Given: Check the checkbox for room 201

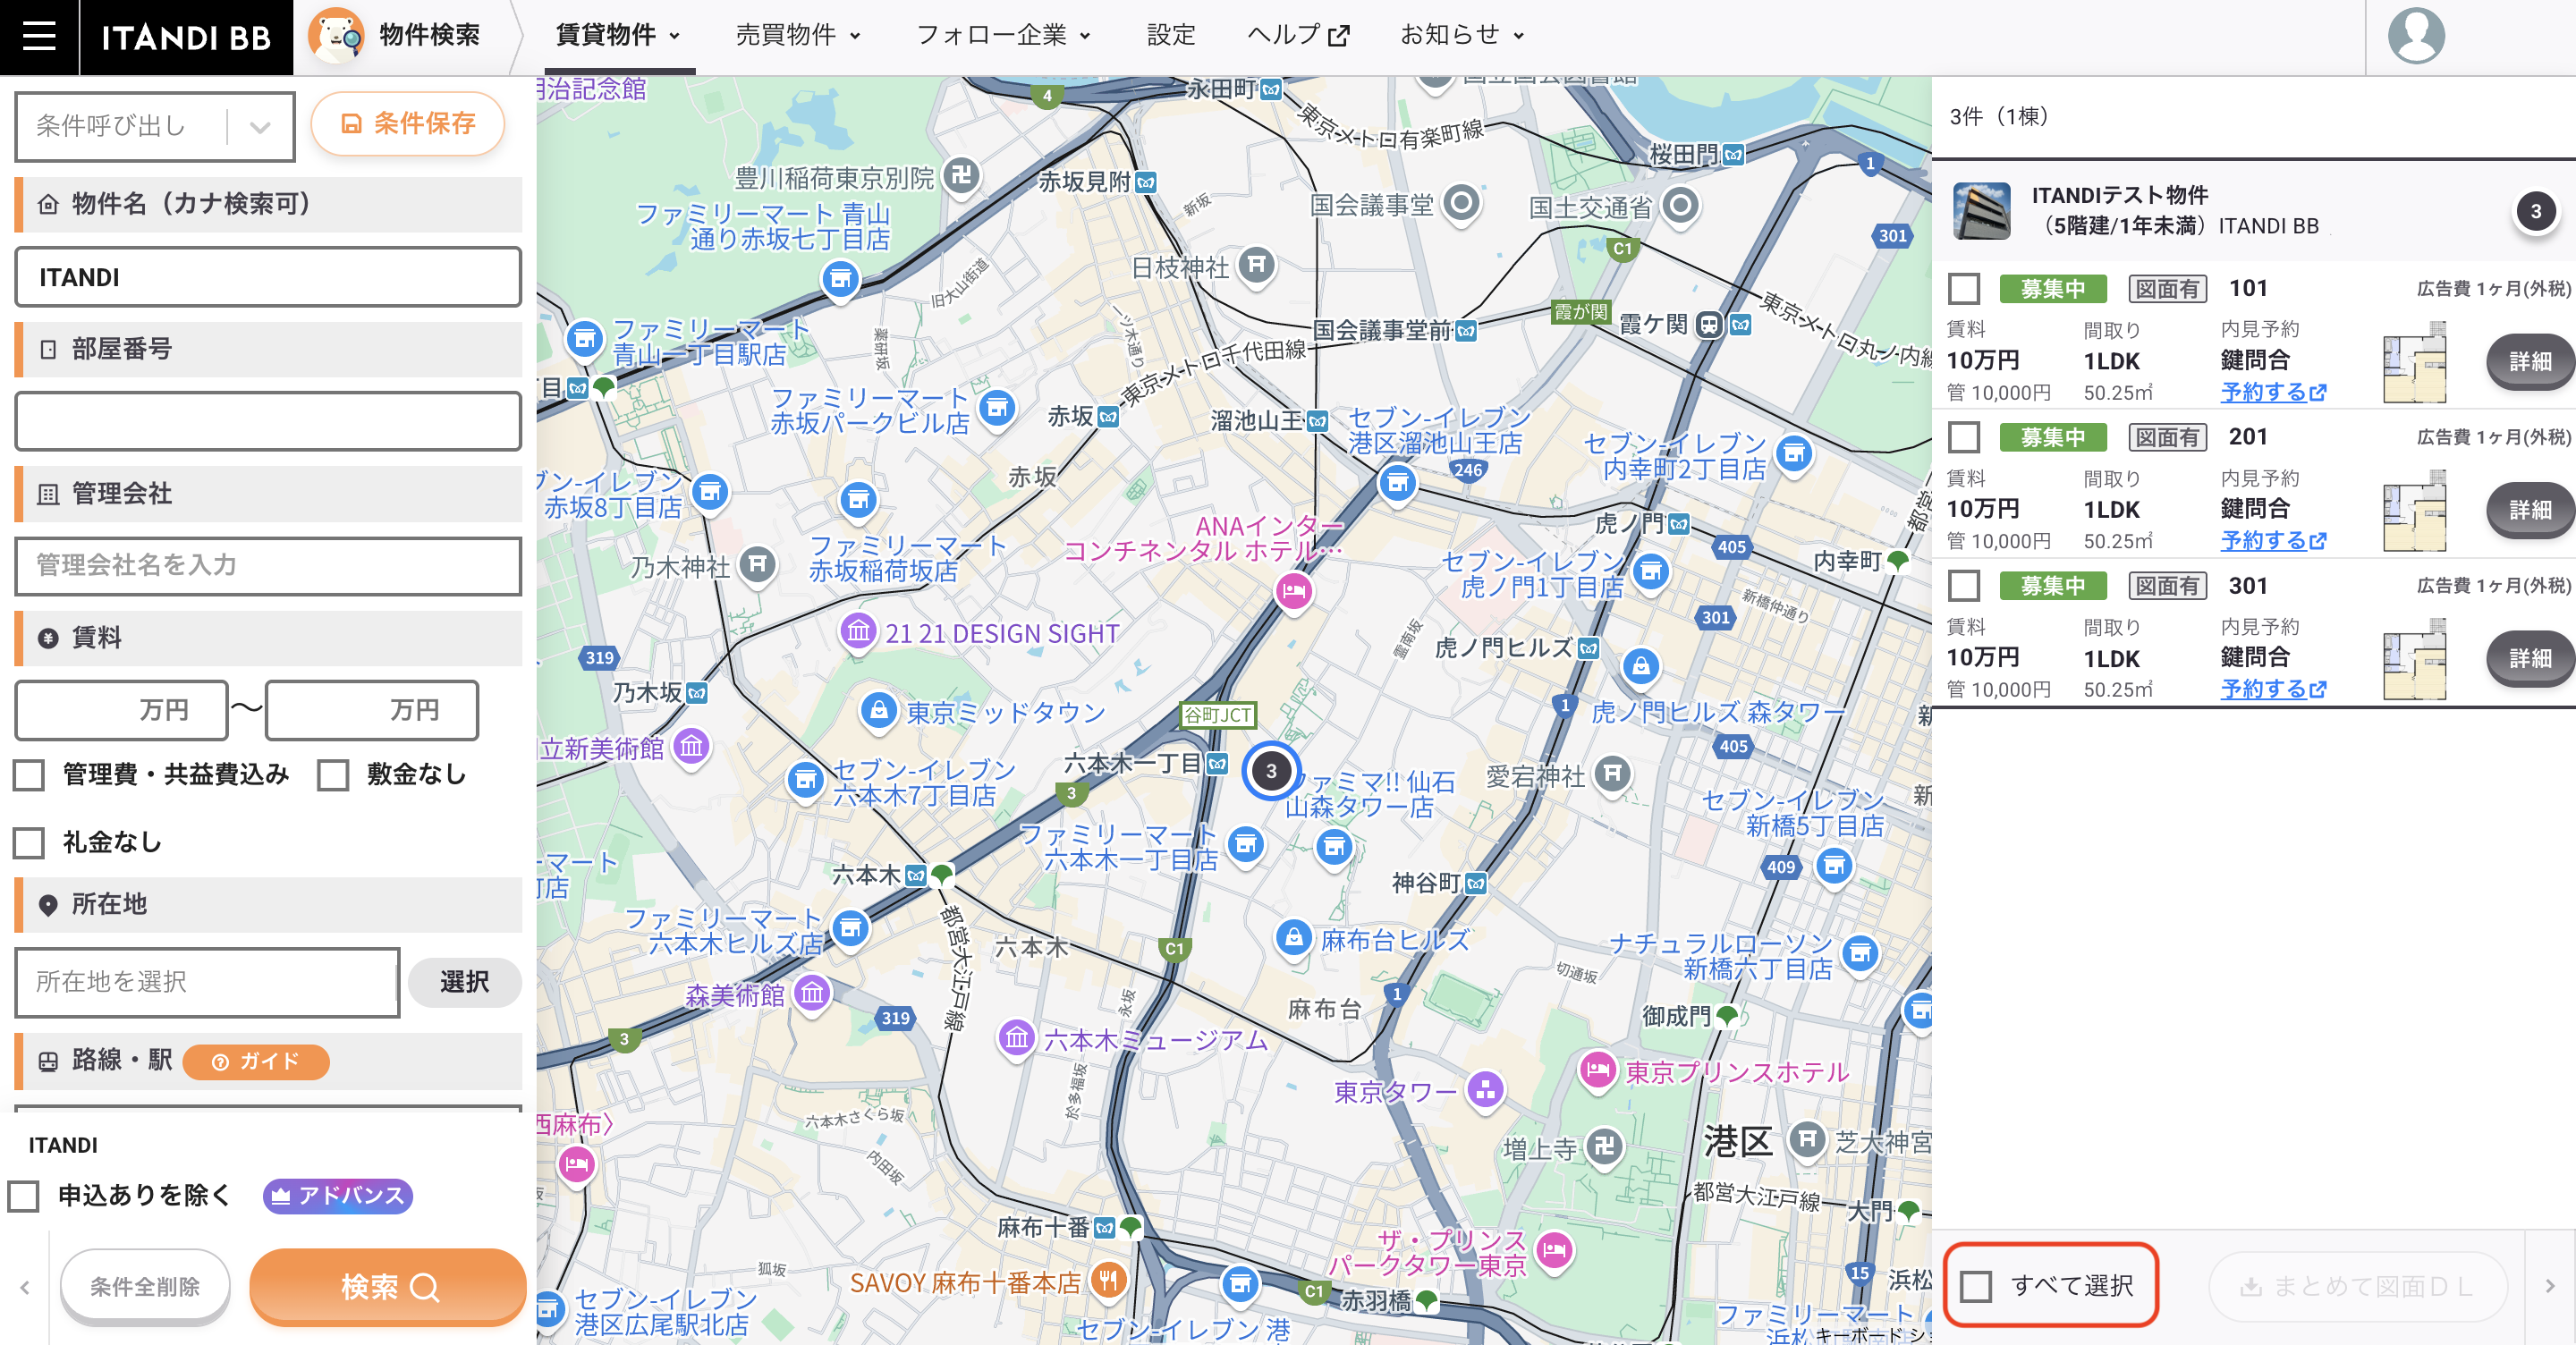Looking at the screenshot, I should click(1964, 437).
